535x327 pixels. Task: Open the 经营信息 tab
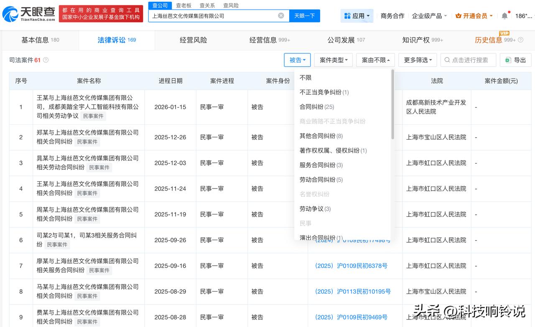(x=270, y=40)
